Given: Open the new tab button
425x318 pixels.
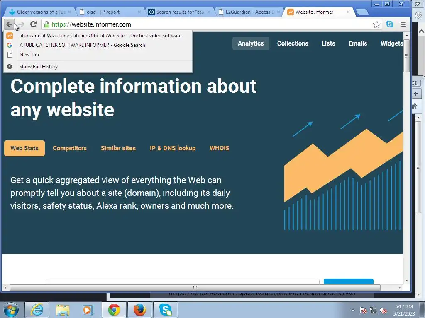Looking at the screenshot, I should 362,12.
